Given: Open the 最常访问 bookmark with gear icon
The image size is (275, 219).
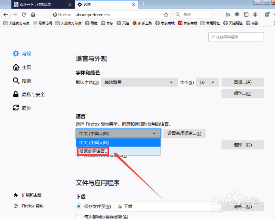Looking at the screenshot, I should [x=43, y=23].
